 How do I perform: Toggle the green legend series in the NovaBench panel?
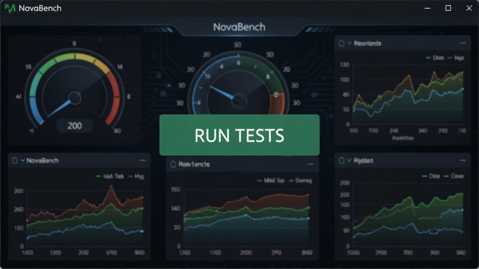point(109,176)
